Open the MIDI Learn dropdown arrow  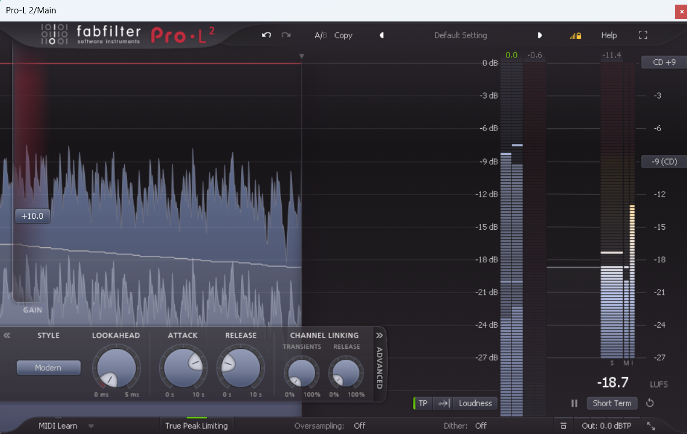(x=91, y=426)
